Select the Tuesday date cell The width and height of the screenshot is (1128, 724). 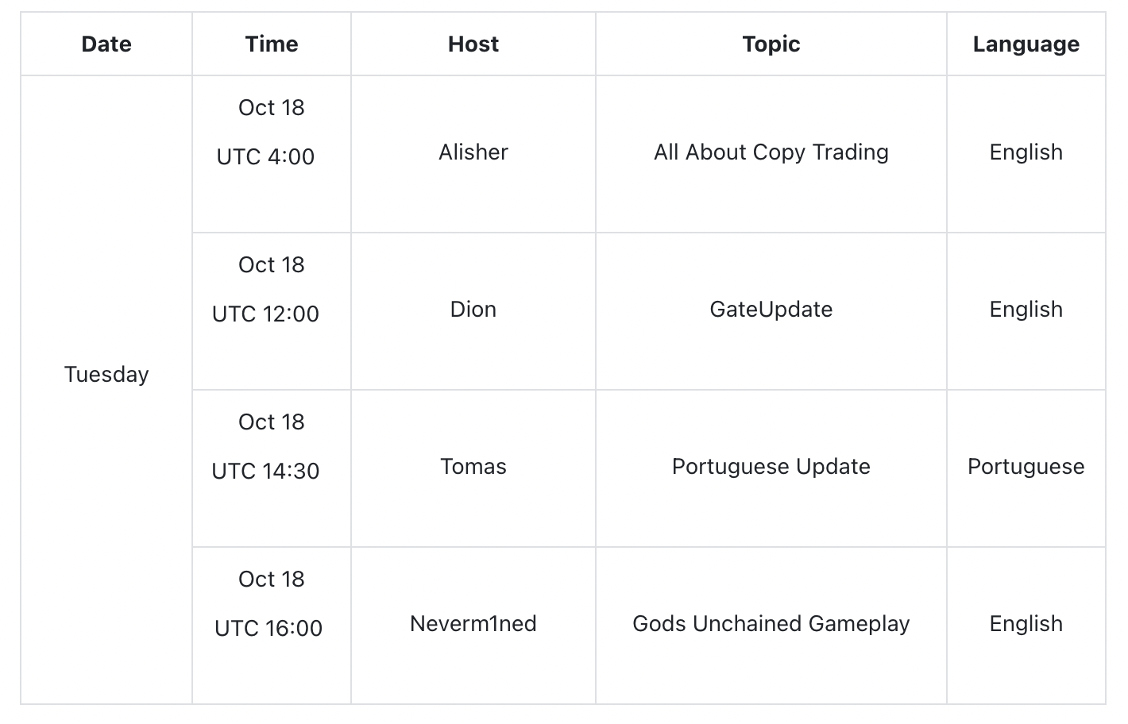(106, 375)
